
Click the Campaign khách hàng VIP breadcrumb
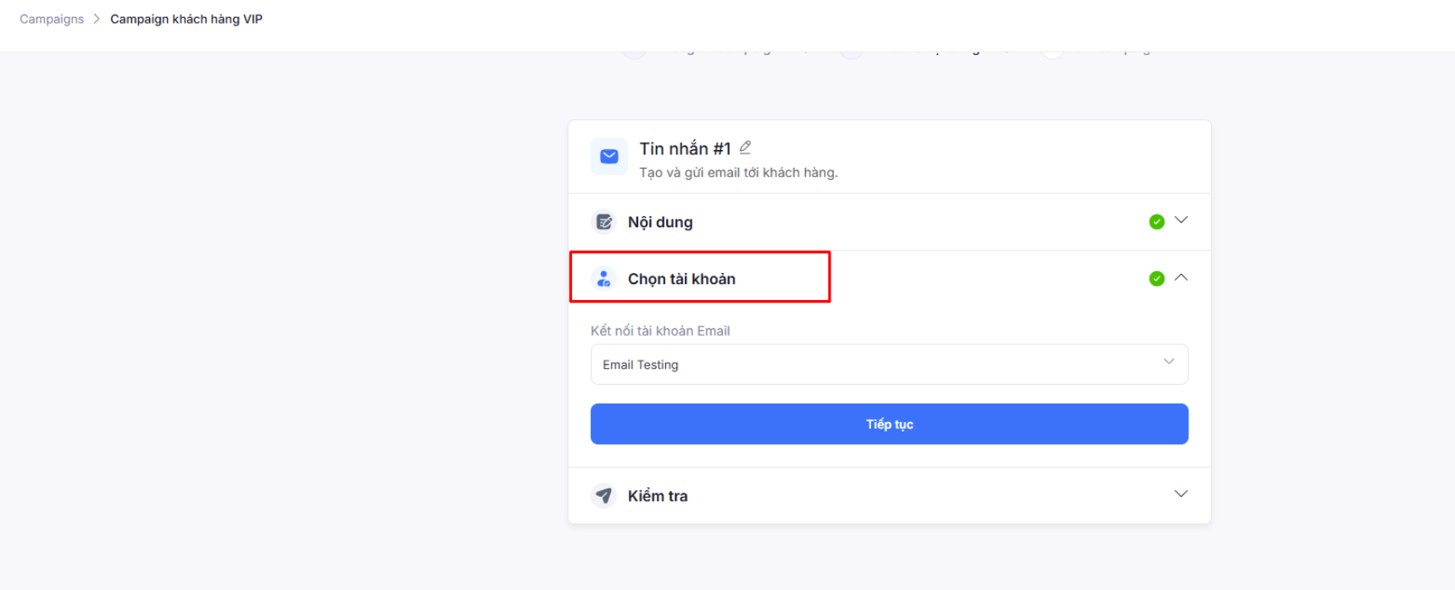[x=186, y=19]
